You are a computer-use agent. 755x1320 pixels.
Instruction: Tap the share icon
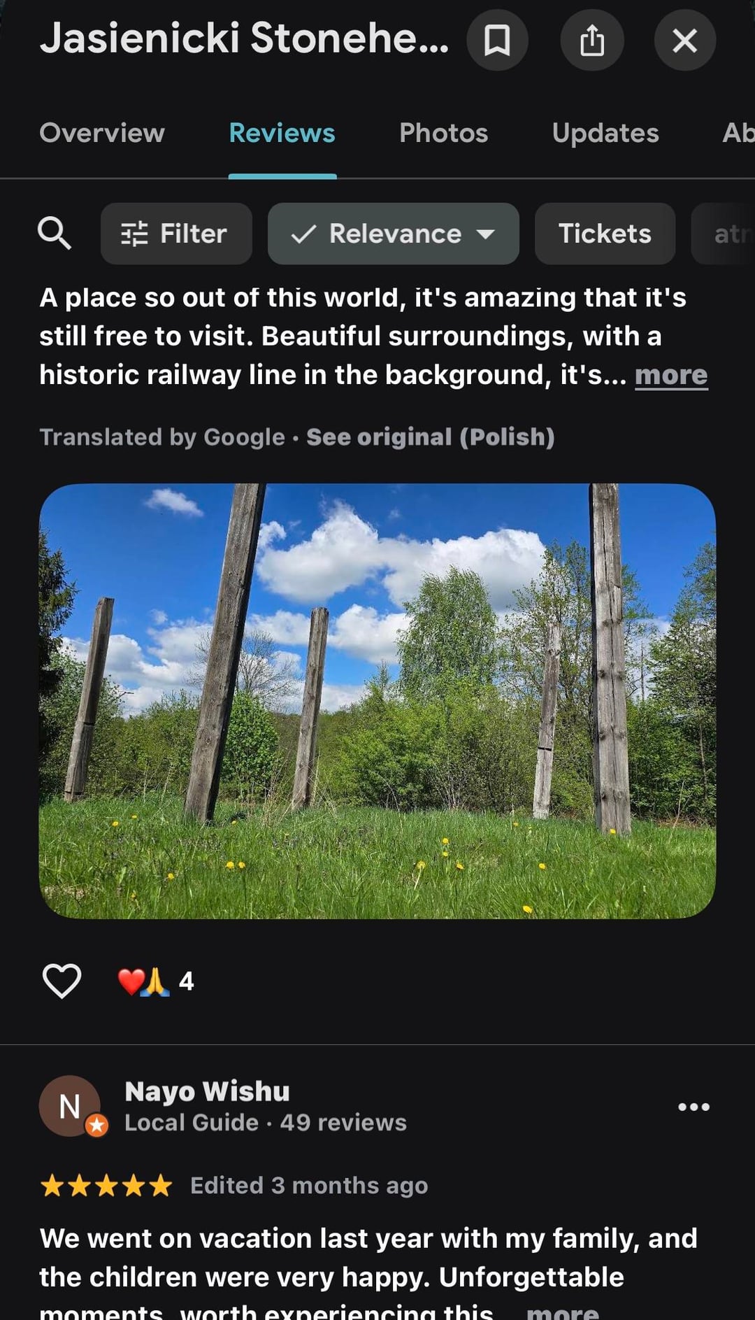tap(591, 41)
